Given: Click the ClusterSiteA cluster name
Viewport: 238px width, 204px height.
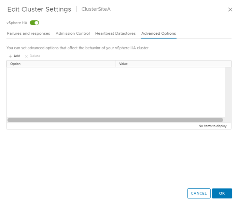Looking at the screenshot, I should tap(96, 9).
